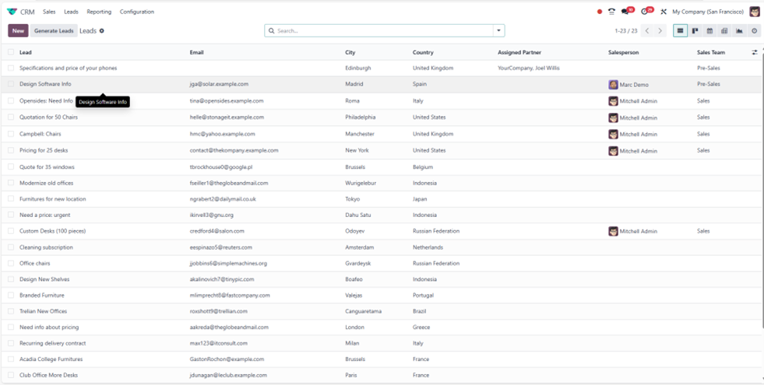Viewport: 764px width, 385px height.
Task: Open the Reporting menu
Action: (99, 12)
